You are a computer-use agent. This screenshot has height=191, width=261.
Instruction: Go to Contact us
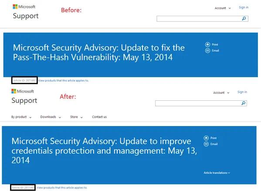99,117
